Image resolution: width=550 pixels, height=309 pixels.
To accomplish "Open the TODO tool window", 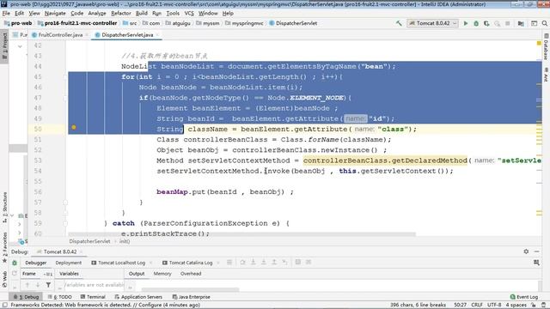I will pyautogui.click(x=60, y=297).
